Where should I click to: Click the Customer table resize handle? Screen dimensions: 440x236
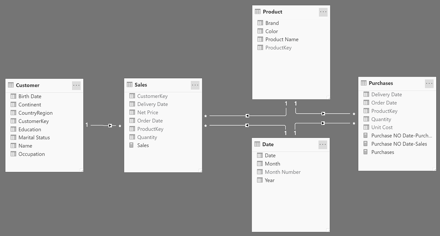[82, 170]
